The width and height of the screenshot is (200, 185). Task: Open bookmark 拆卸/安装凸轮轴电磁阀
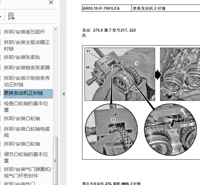click(27, 132)
